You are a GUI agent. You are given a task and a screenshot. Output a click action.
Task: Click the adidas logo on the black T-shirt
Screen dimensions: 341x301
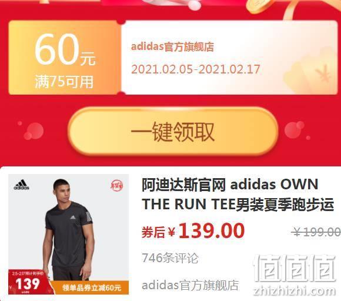tap(73, 217)
